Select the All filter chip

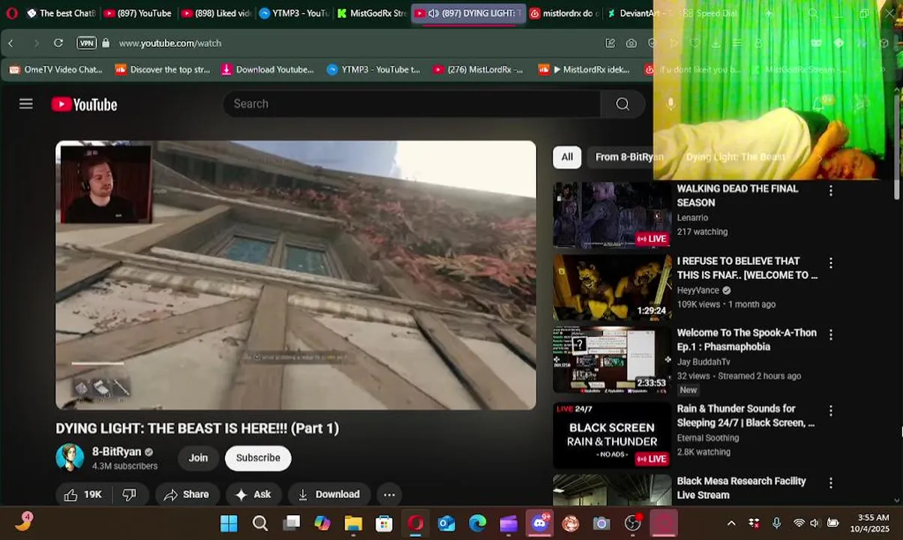point(567,157)
